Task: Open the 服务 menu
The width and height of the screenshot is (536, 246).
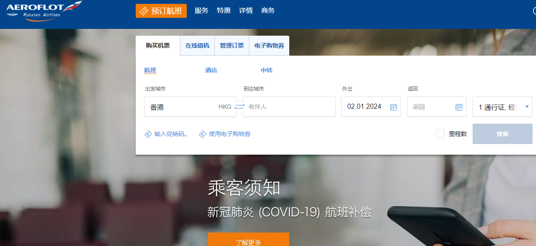Action: [x=201, y=11]
